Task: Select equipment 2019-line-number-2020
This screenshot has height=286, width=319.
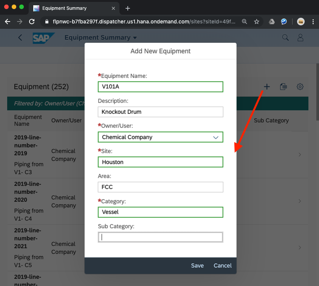Action: [28, 192]
